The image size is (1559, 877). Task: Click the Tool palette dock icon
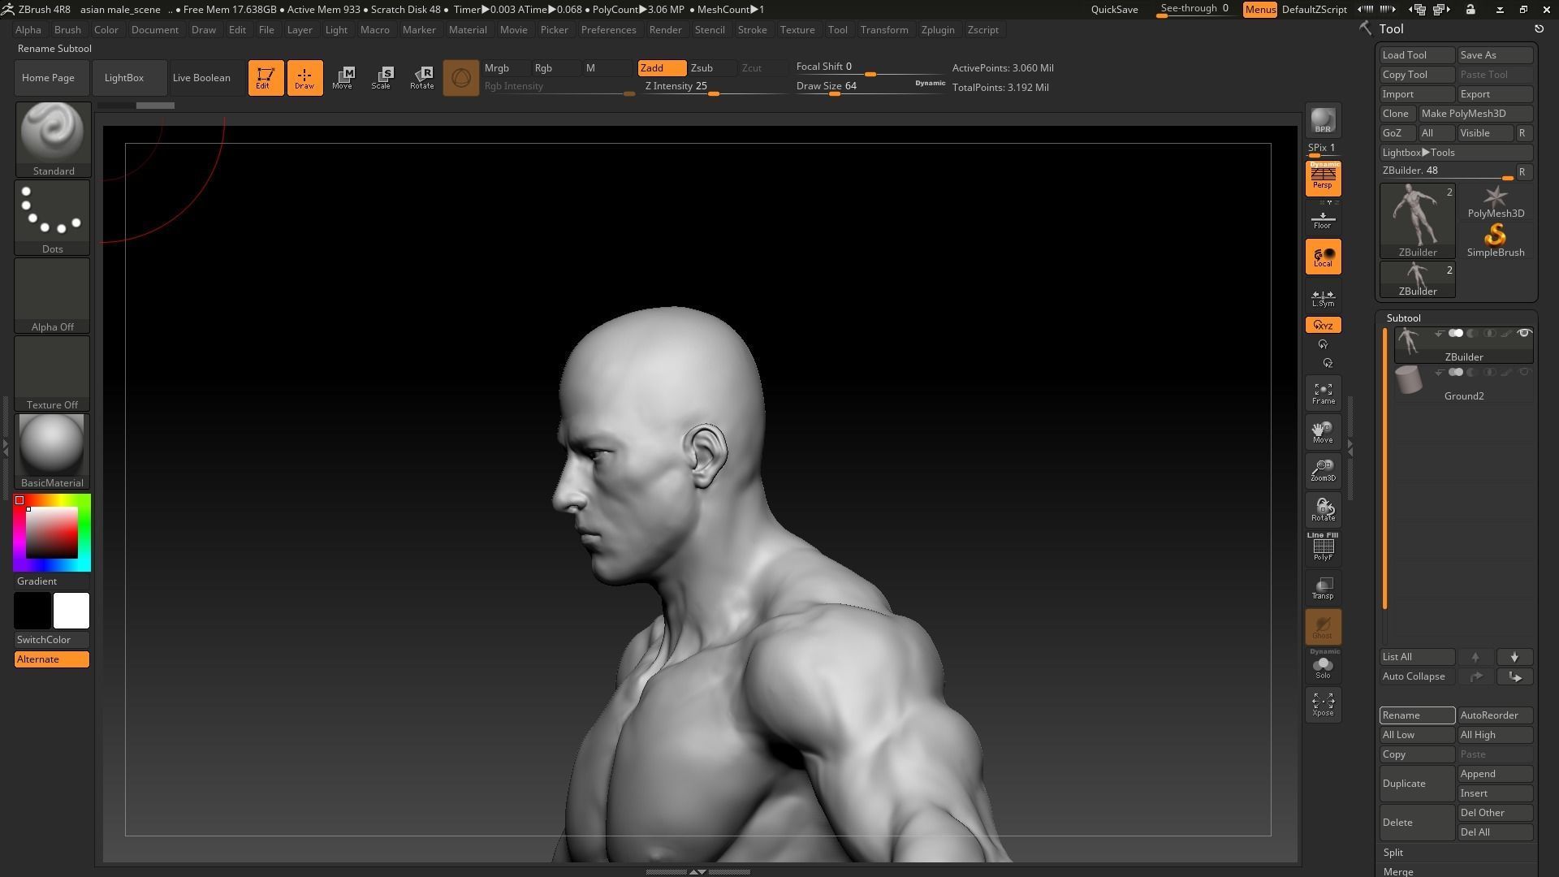[x=1538, y=29]
